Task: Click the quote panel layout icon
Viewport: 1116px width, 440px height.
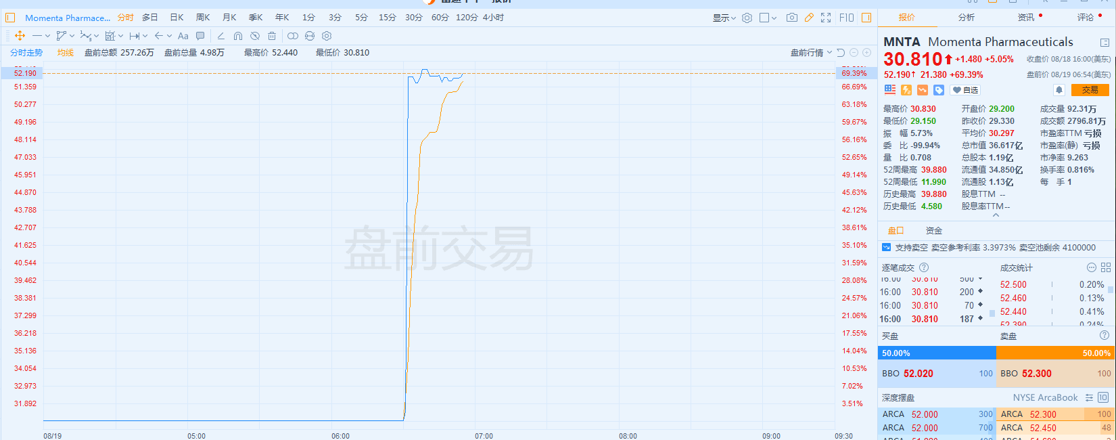Action: (1105, 43)
